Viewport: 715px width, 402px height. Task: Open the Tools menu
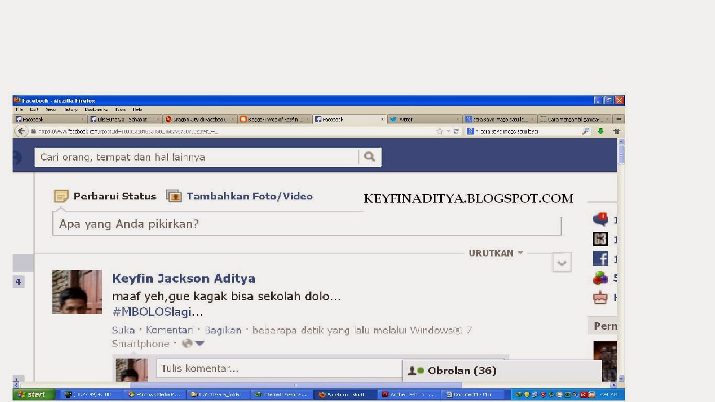tap(120, 110)
